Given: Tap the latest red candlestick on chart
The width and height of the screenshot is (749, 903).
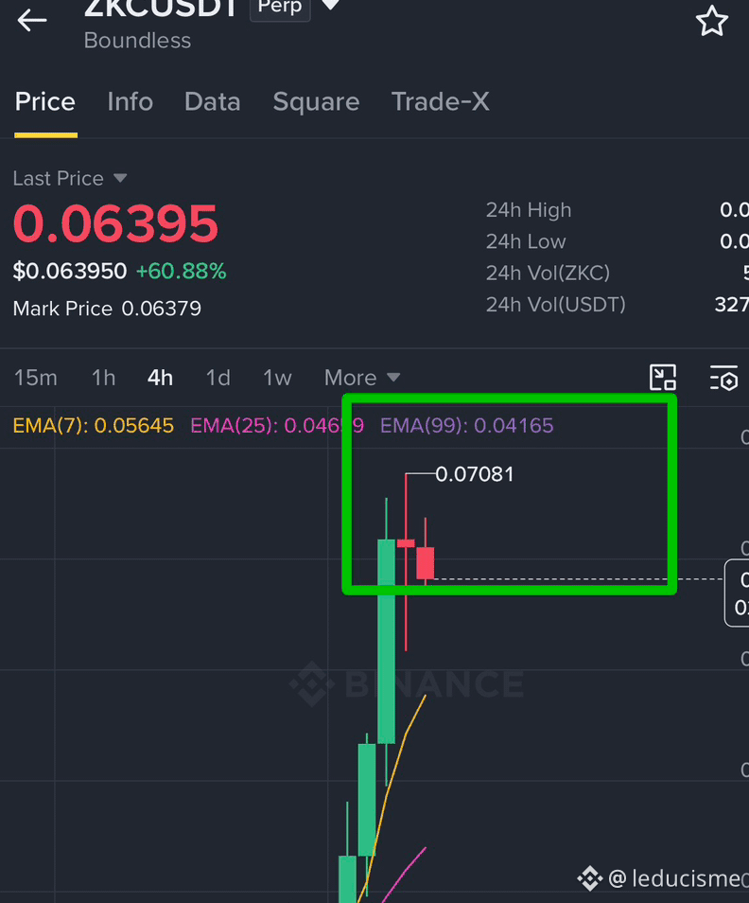Looking at the screenshot, I should [426, 562].
